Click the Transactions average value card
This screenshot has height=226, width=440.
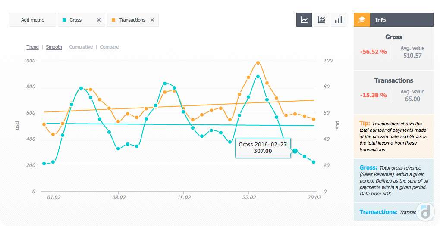pyautogui.click(x=393, y=91)
